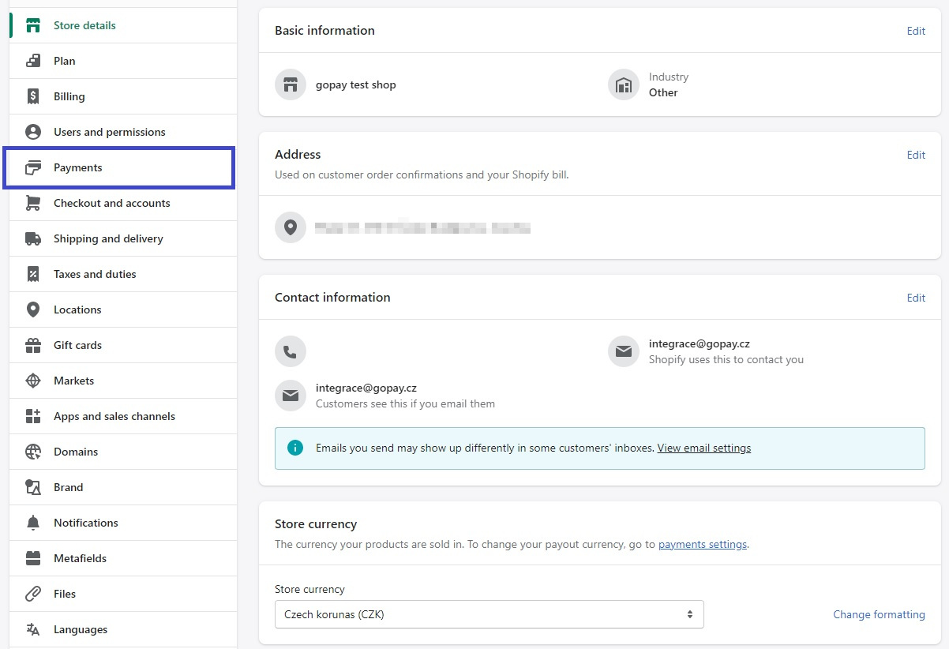Click the info icon in email banner
949x649 pixels.
tap(295, 448)
